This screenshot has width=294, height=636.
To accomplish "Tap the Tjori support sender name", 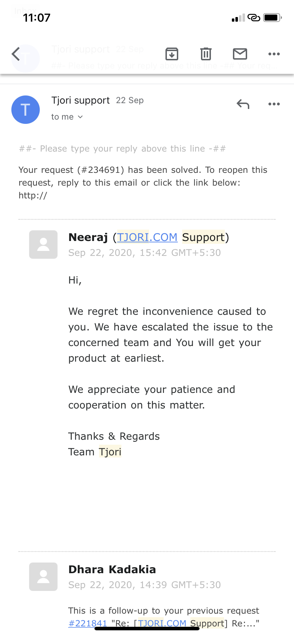I will tap(81, 100).
